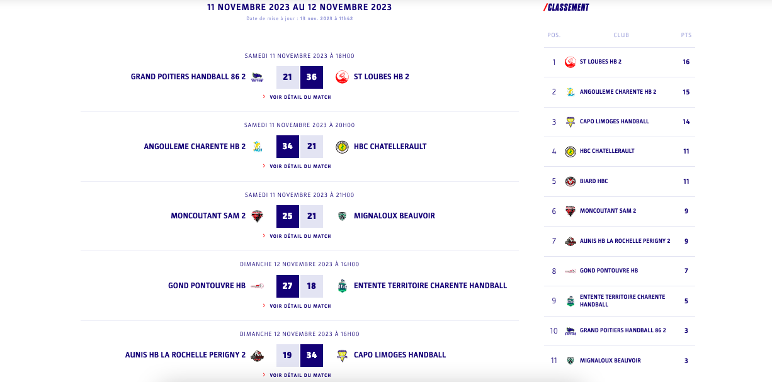Open match details for Moncoutant vs Mignaloux
The width and height of the screenshot is (772, 382).
pos(300,236)
